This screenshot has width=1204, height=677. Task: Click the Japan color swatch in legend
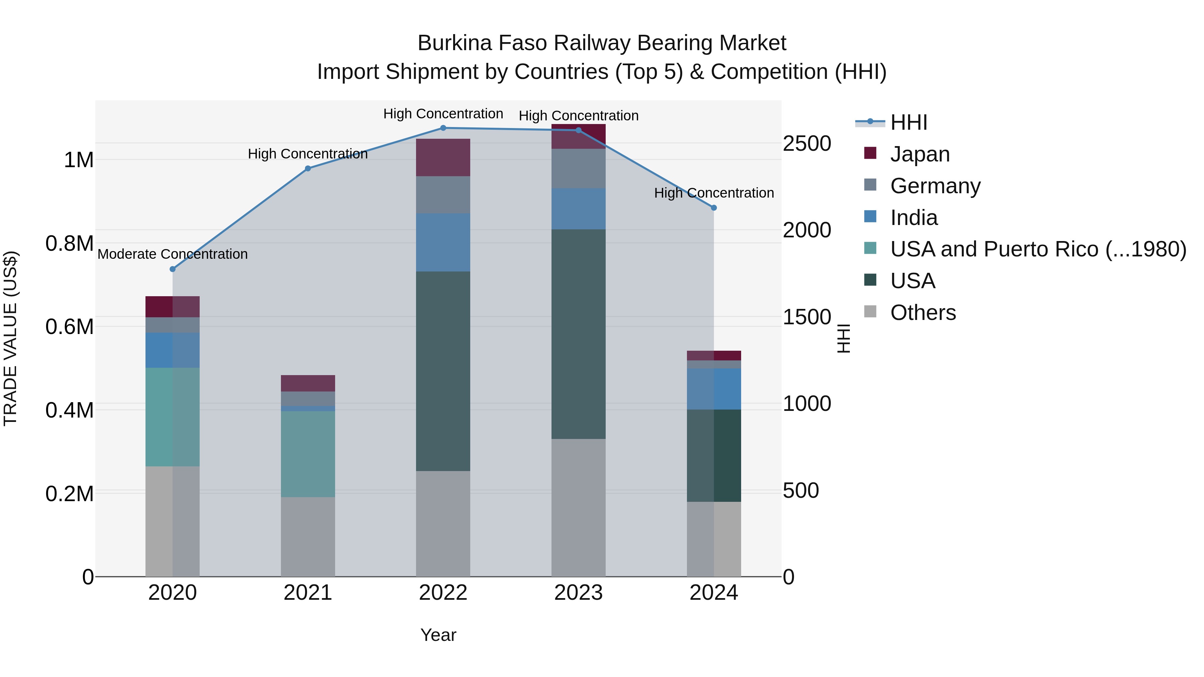(x=870, y=153)
